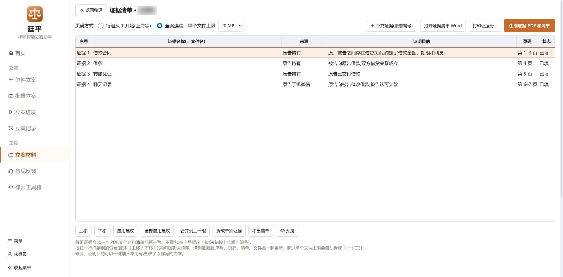
Task: Click 合并到上一组 button
Action: coord(193,231)
